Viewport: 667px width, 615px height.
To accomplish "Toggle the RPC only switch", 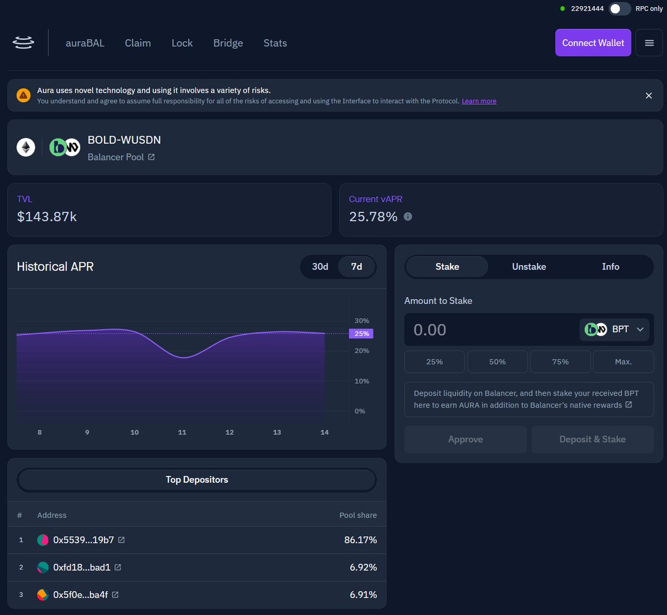I will pyautogui.click(x=620, y=8).
